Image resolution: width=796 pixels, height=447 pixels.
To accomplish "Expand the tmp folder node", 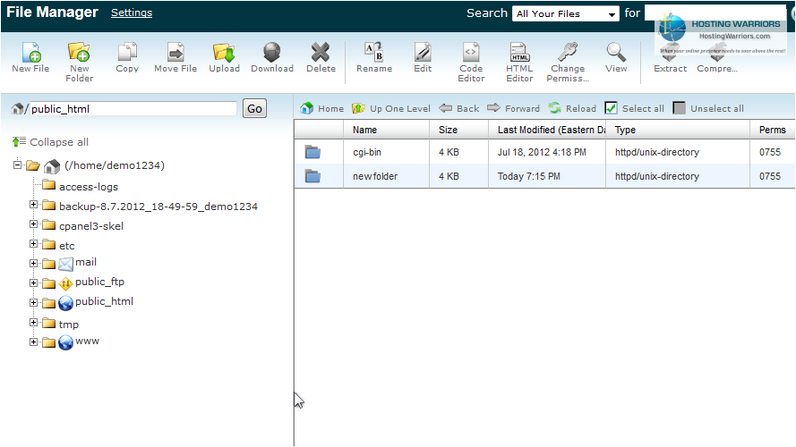I will (33, 323).
